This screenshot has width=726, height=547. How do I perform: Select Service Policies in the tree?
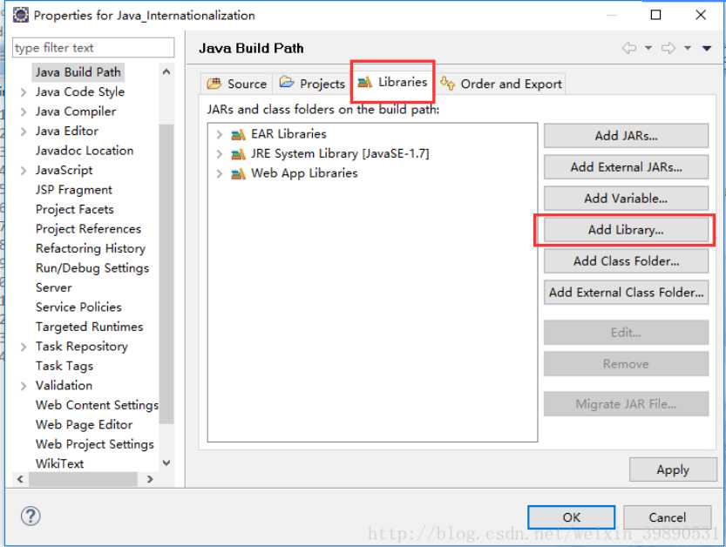coord(78,307)
